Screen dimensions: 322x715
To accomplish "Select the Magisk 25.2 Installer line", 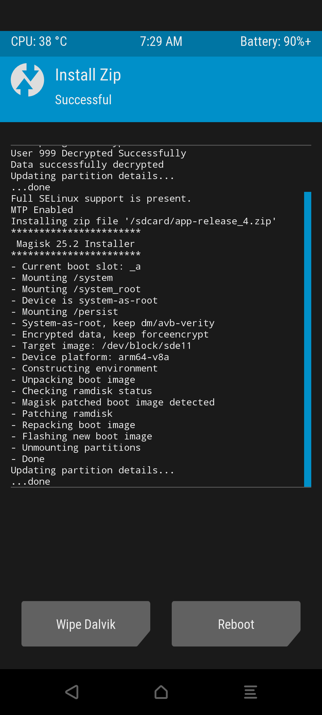I will [x=76, y=244].
